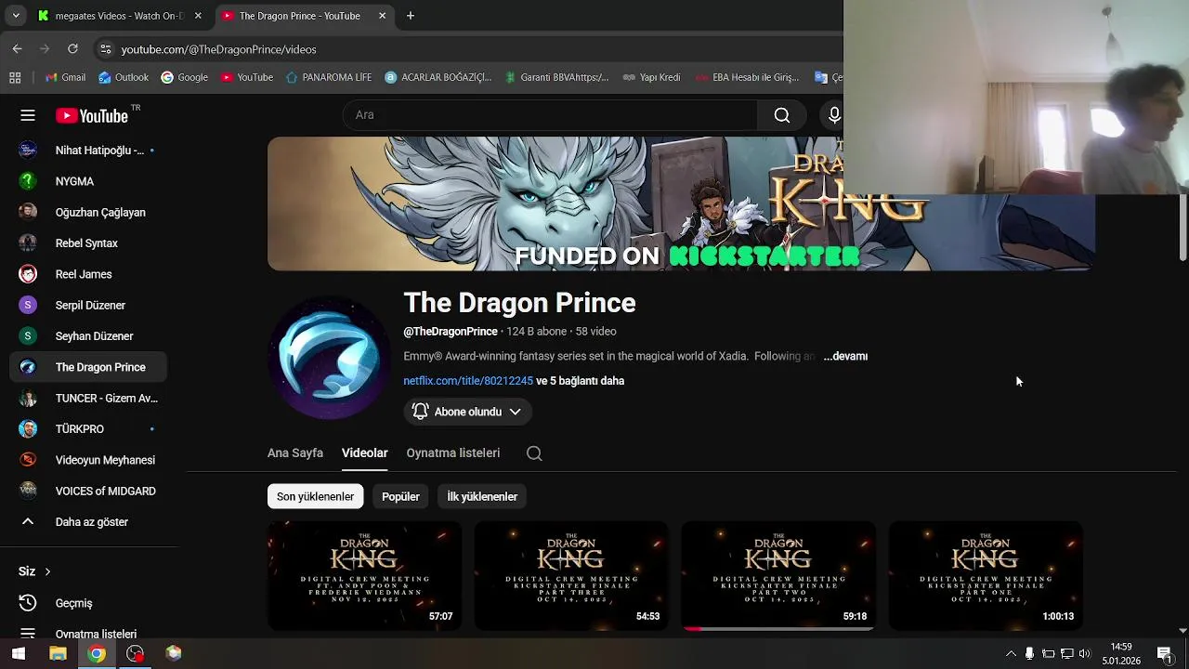Show hidden system tray icons
Viewport: 1189px width, 669px height.
1011,653
